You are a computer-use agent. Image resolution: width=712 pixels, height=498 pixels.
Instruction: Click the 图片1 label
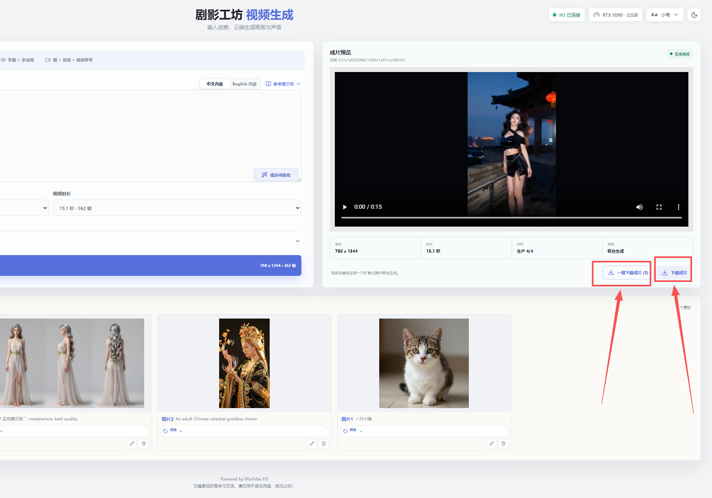(x=347, y=419)
